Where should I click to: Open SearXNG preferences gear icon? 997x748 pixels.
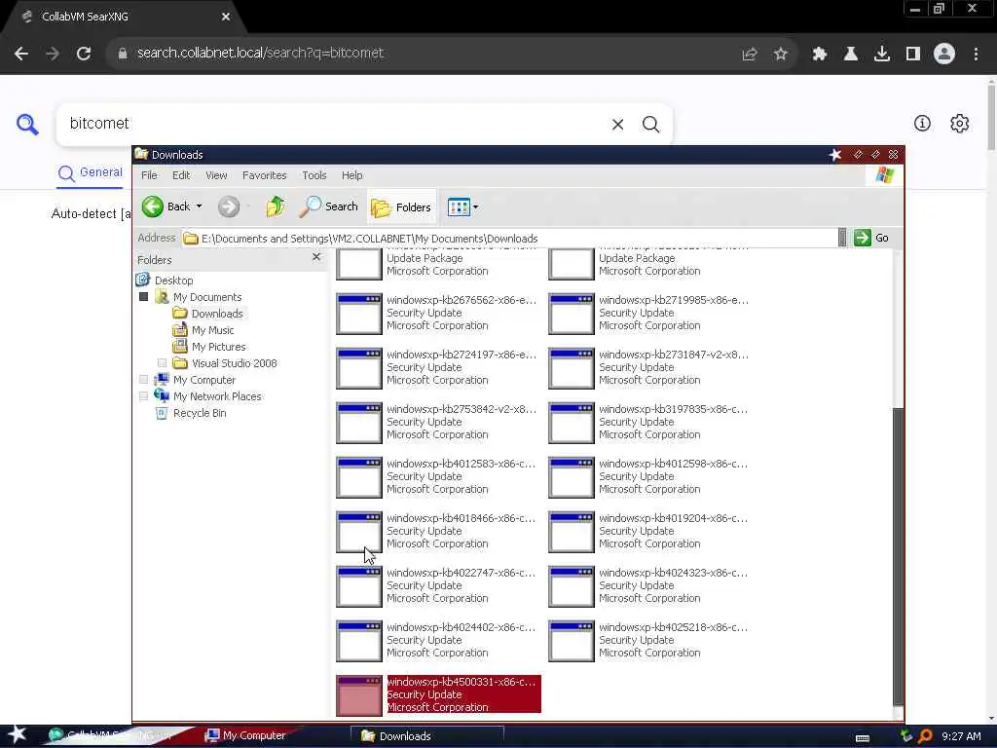tap(959, 124)
